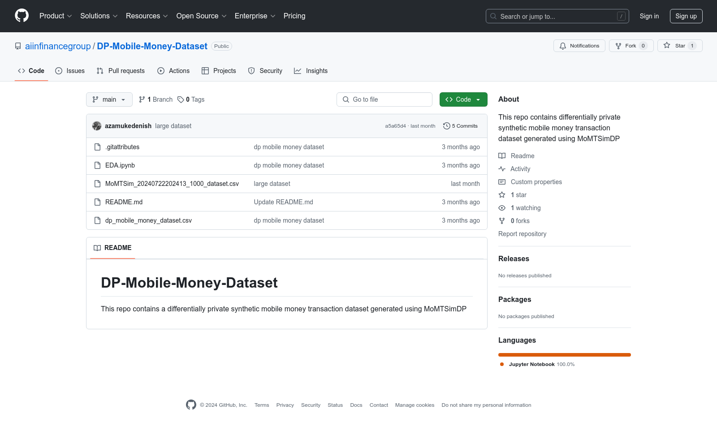Expand the Resources menu
Screen dimensions: 717x448
pos(147,16)
